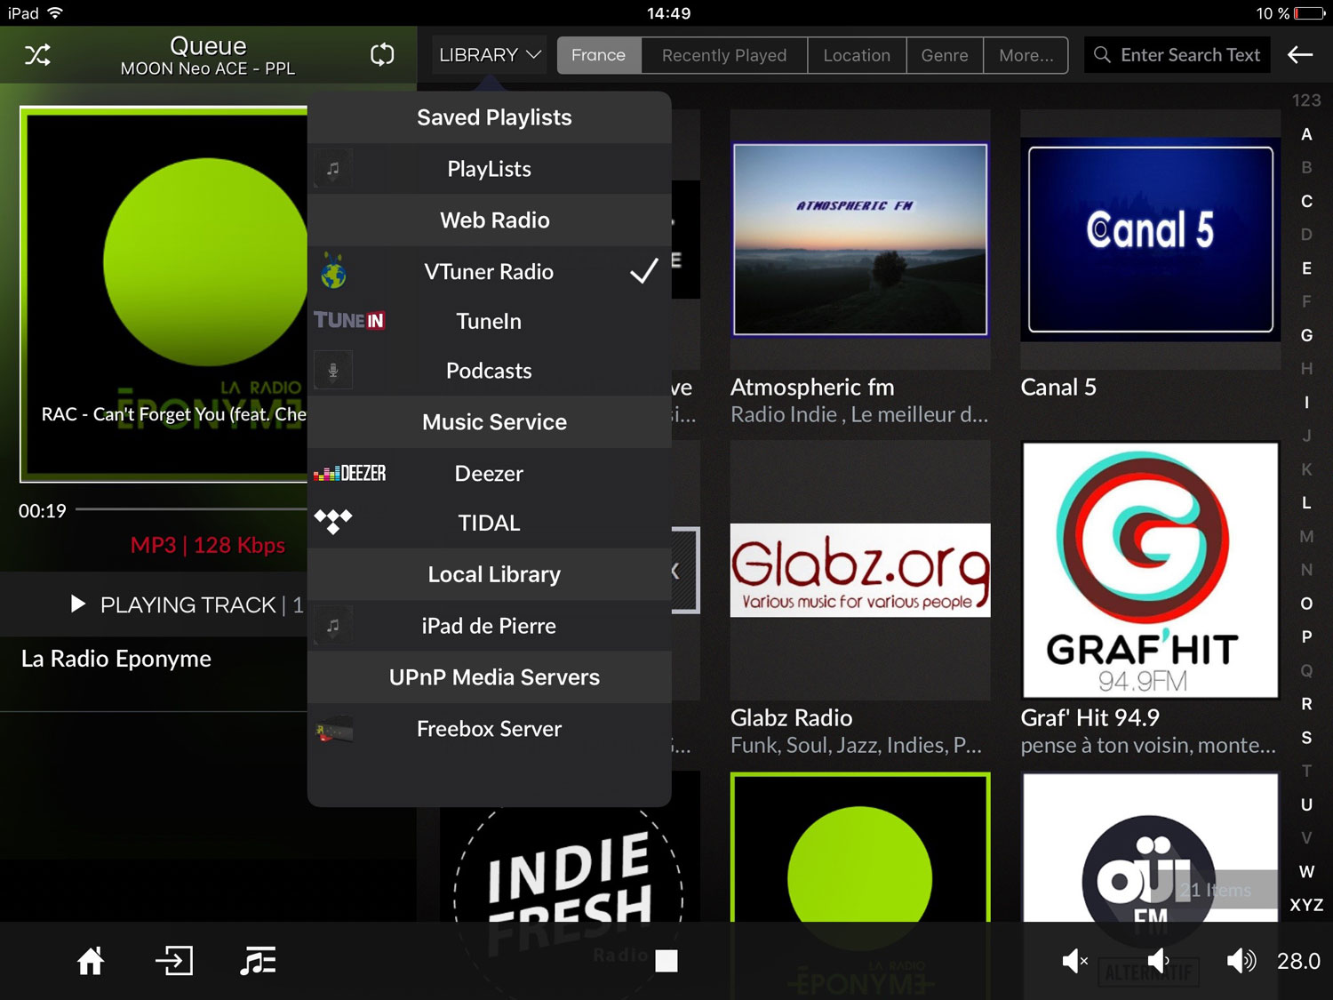This screenshot has width=1333, height=1000.
Task: Click the now playing album artwork
Action: (164, 294)
